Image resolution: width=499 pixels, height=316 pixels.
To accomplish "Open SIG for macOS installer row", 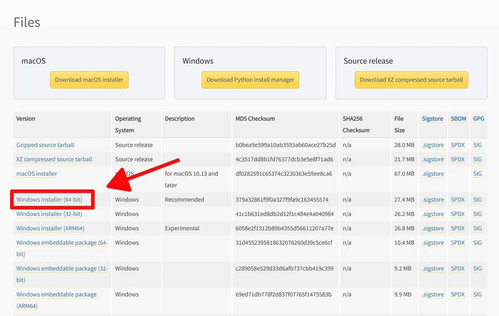I will pyautogui.click(x=477, y=174).
